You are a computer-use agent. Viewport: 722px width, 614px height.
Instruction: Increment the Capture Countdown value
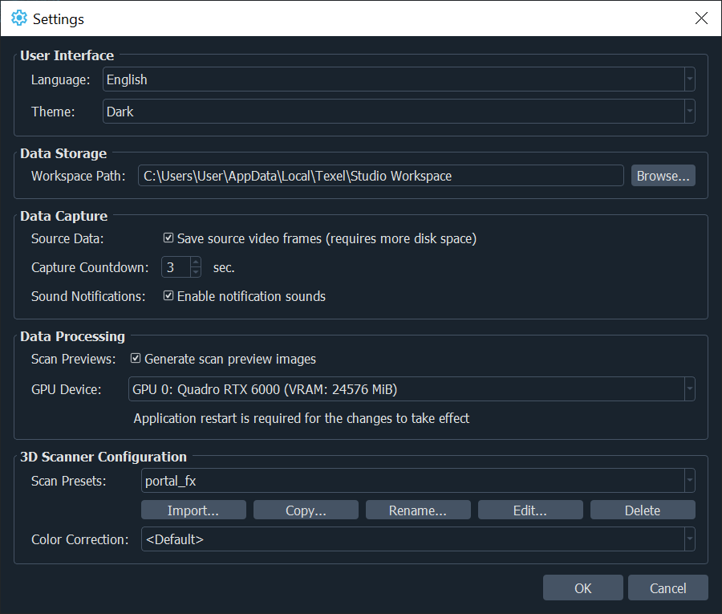[x=195, y=263]
